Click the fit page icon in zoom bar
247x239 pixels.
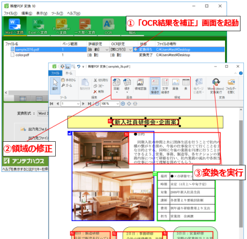tap(129, 103)
